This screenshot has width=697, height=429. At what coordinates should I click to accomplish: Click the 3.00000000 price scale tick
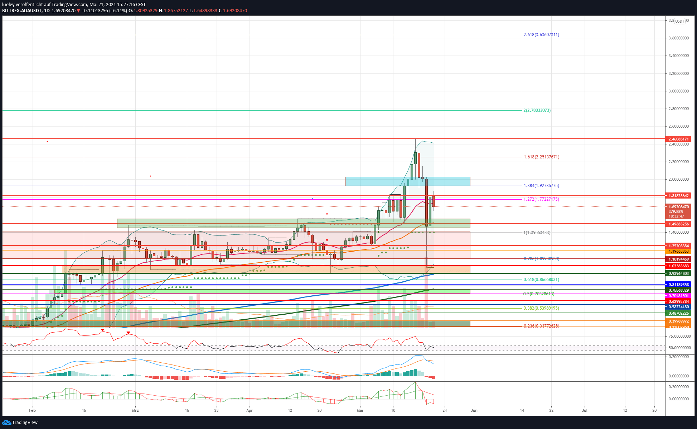678,91
